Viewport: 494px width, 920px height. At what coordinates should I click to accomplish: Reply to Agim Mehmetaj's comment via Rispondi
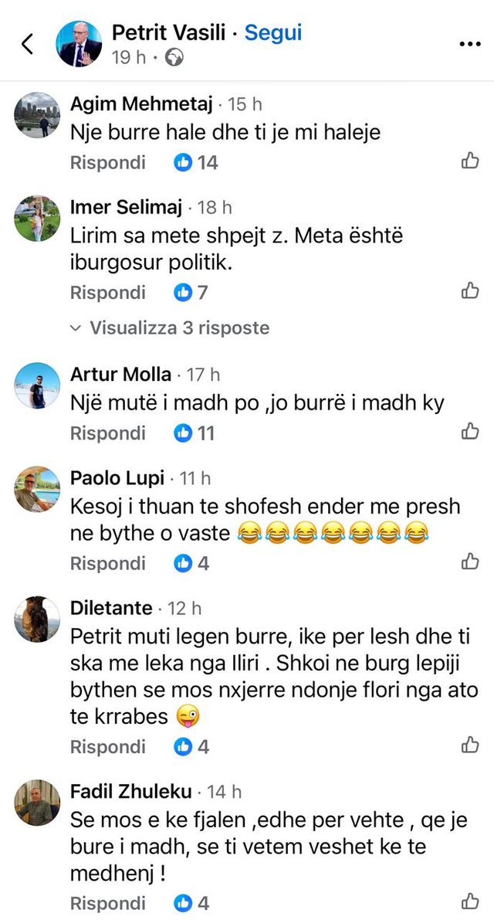tap(107, 163)
